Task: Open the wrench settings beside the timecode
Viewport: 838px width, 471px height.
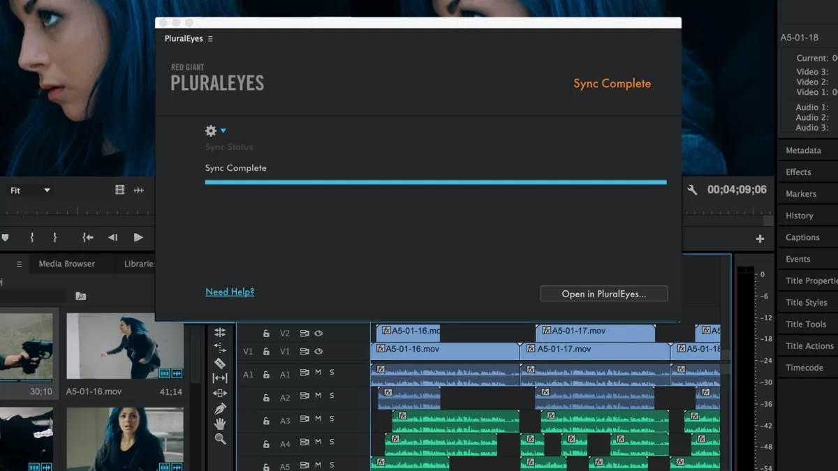Action: (x=693, y=190)
